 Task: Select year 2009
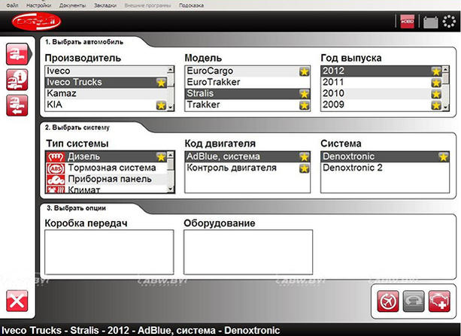pyautogui.click(x=381, y=104)
